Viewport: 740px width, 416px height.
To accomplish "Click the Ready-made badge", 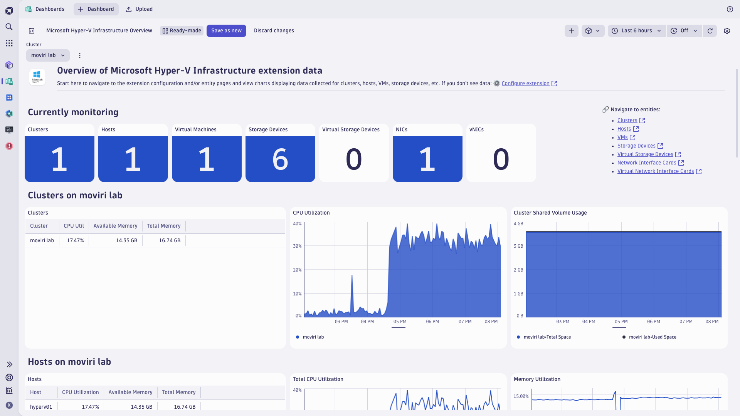I will pyautogui.click(x=182, y=31).
